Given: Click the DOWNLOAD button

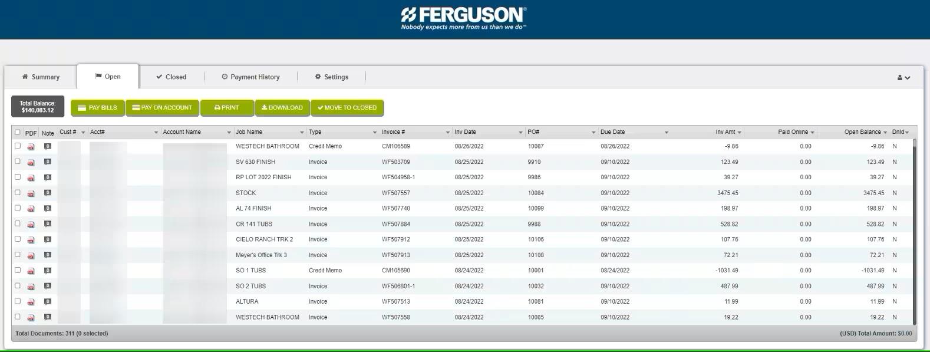Looking at the screenshot, I should (282, 108).
